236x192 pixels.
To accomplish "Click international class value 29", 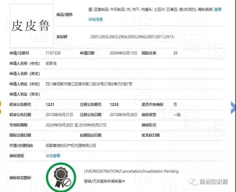I will [175, 53].
